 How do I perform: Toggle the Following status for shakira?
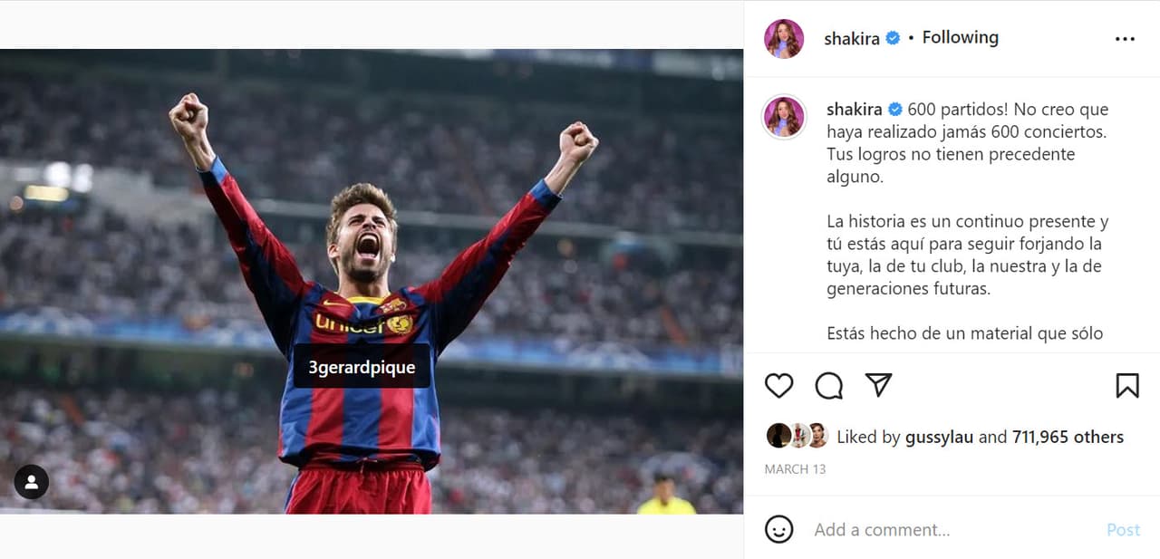(960, 37)
